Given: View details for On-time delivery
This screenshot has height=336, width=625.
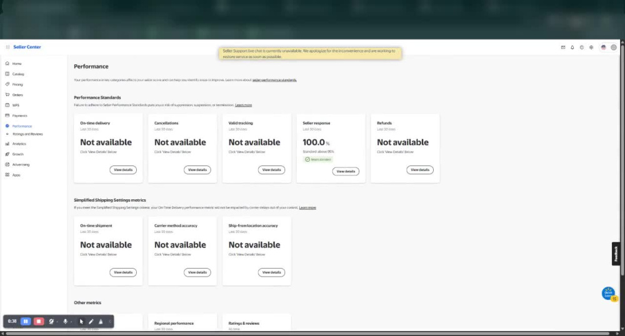Looking at the screenshot, I should tap(123, 170).
